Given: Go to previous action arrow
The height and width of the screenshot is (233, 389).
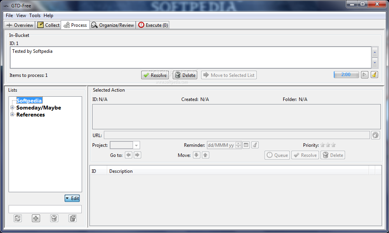Looking at the screenshot, I should pos(128,155).
